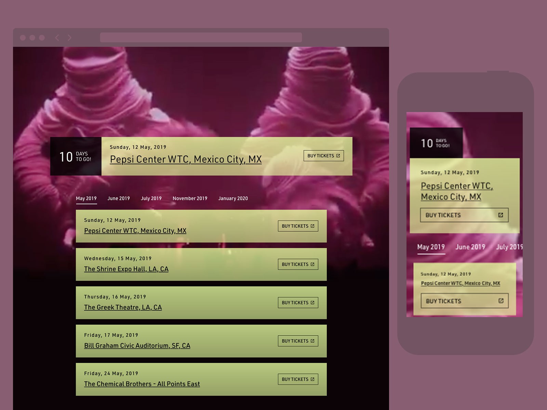Screen dimensions: 547x410
Task: Click external-link icon in Shrine Expo Hall button
Action: click(312, 264)
